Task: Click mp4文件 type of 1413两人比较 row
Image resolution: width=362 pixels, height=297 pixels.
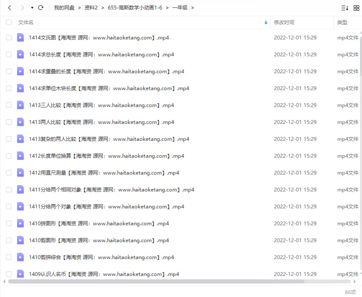Action: 348,122
